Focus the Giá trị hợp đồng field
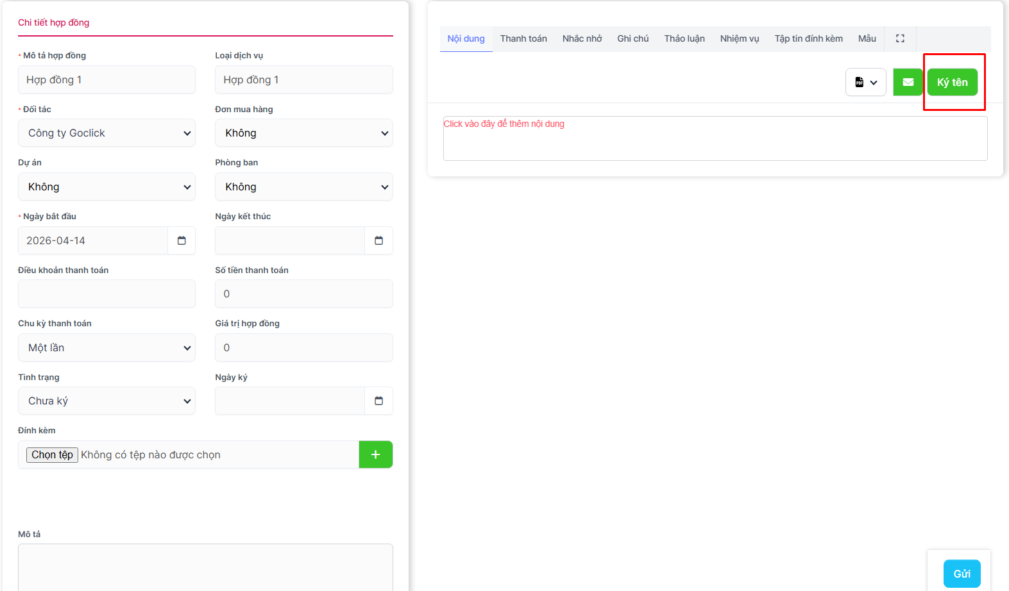Screen dimensions: 1009x591 (303, 347)
